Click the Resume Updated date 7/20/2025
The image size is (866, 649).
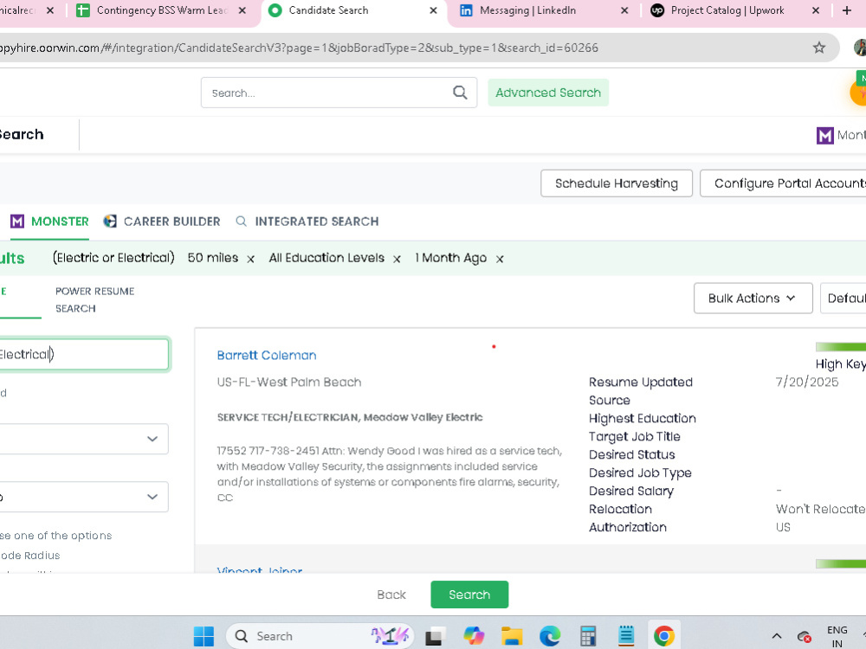coord(807,382)
